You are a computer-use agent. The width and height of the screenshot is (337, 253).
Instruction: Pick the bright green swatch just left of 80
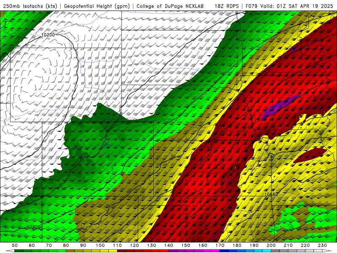(x=62, y=250)
